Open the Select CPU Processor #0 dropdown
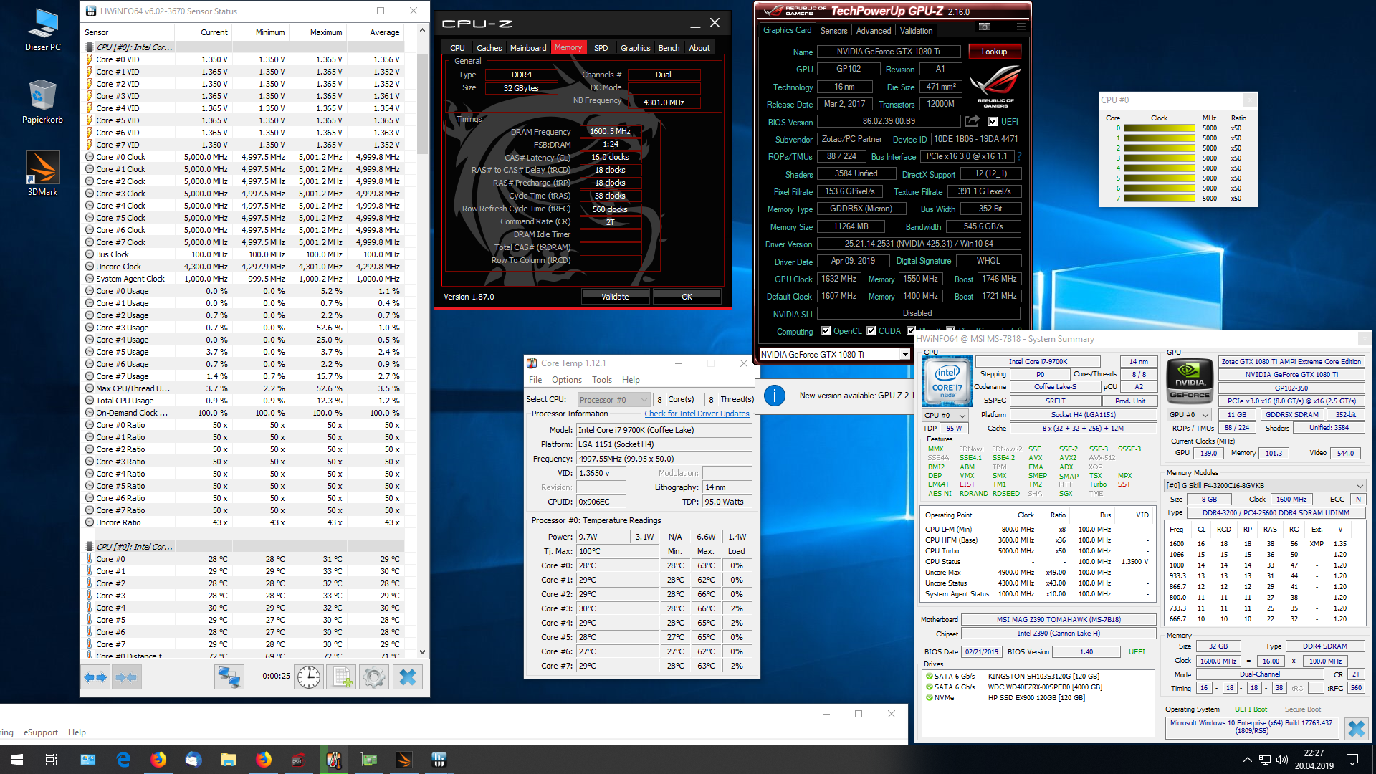 coord(613,400)
